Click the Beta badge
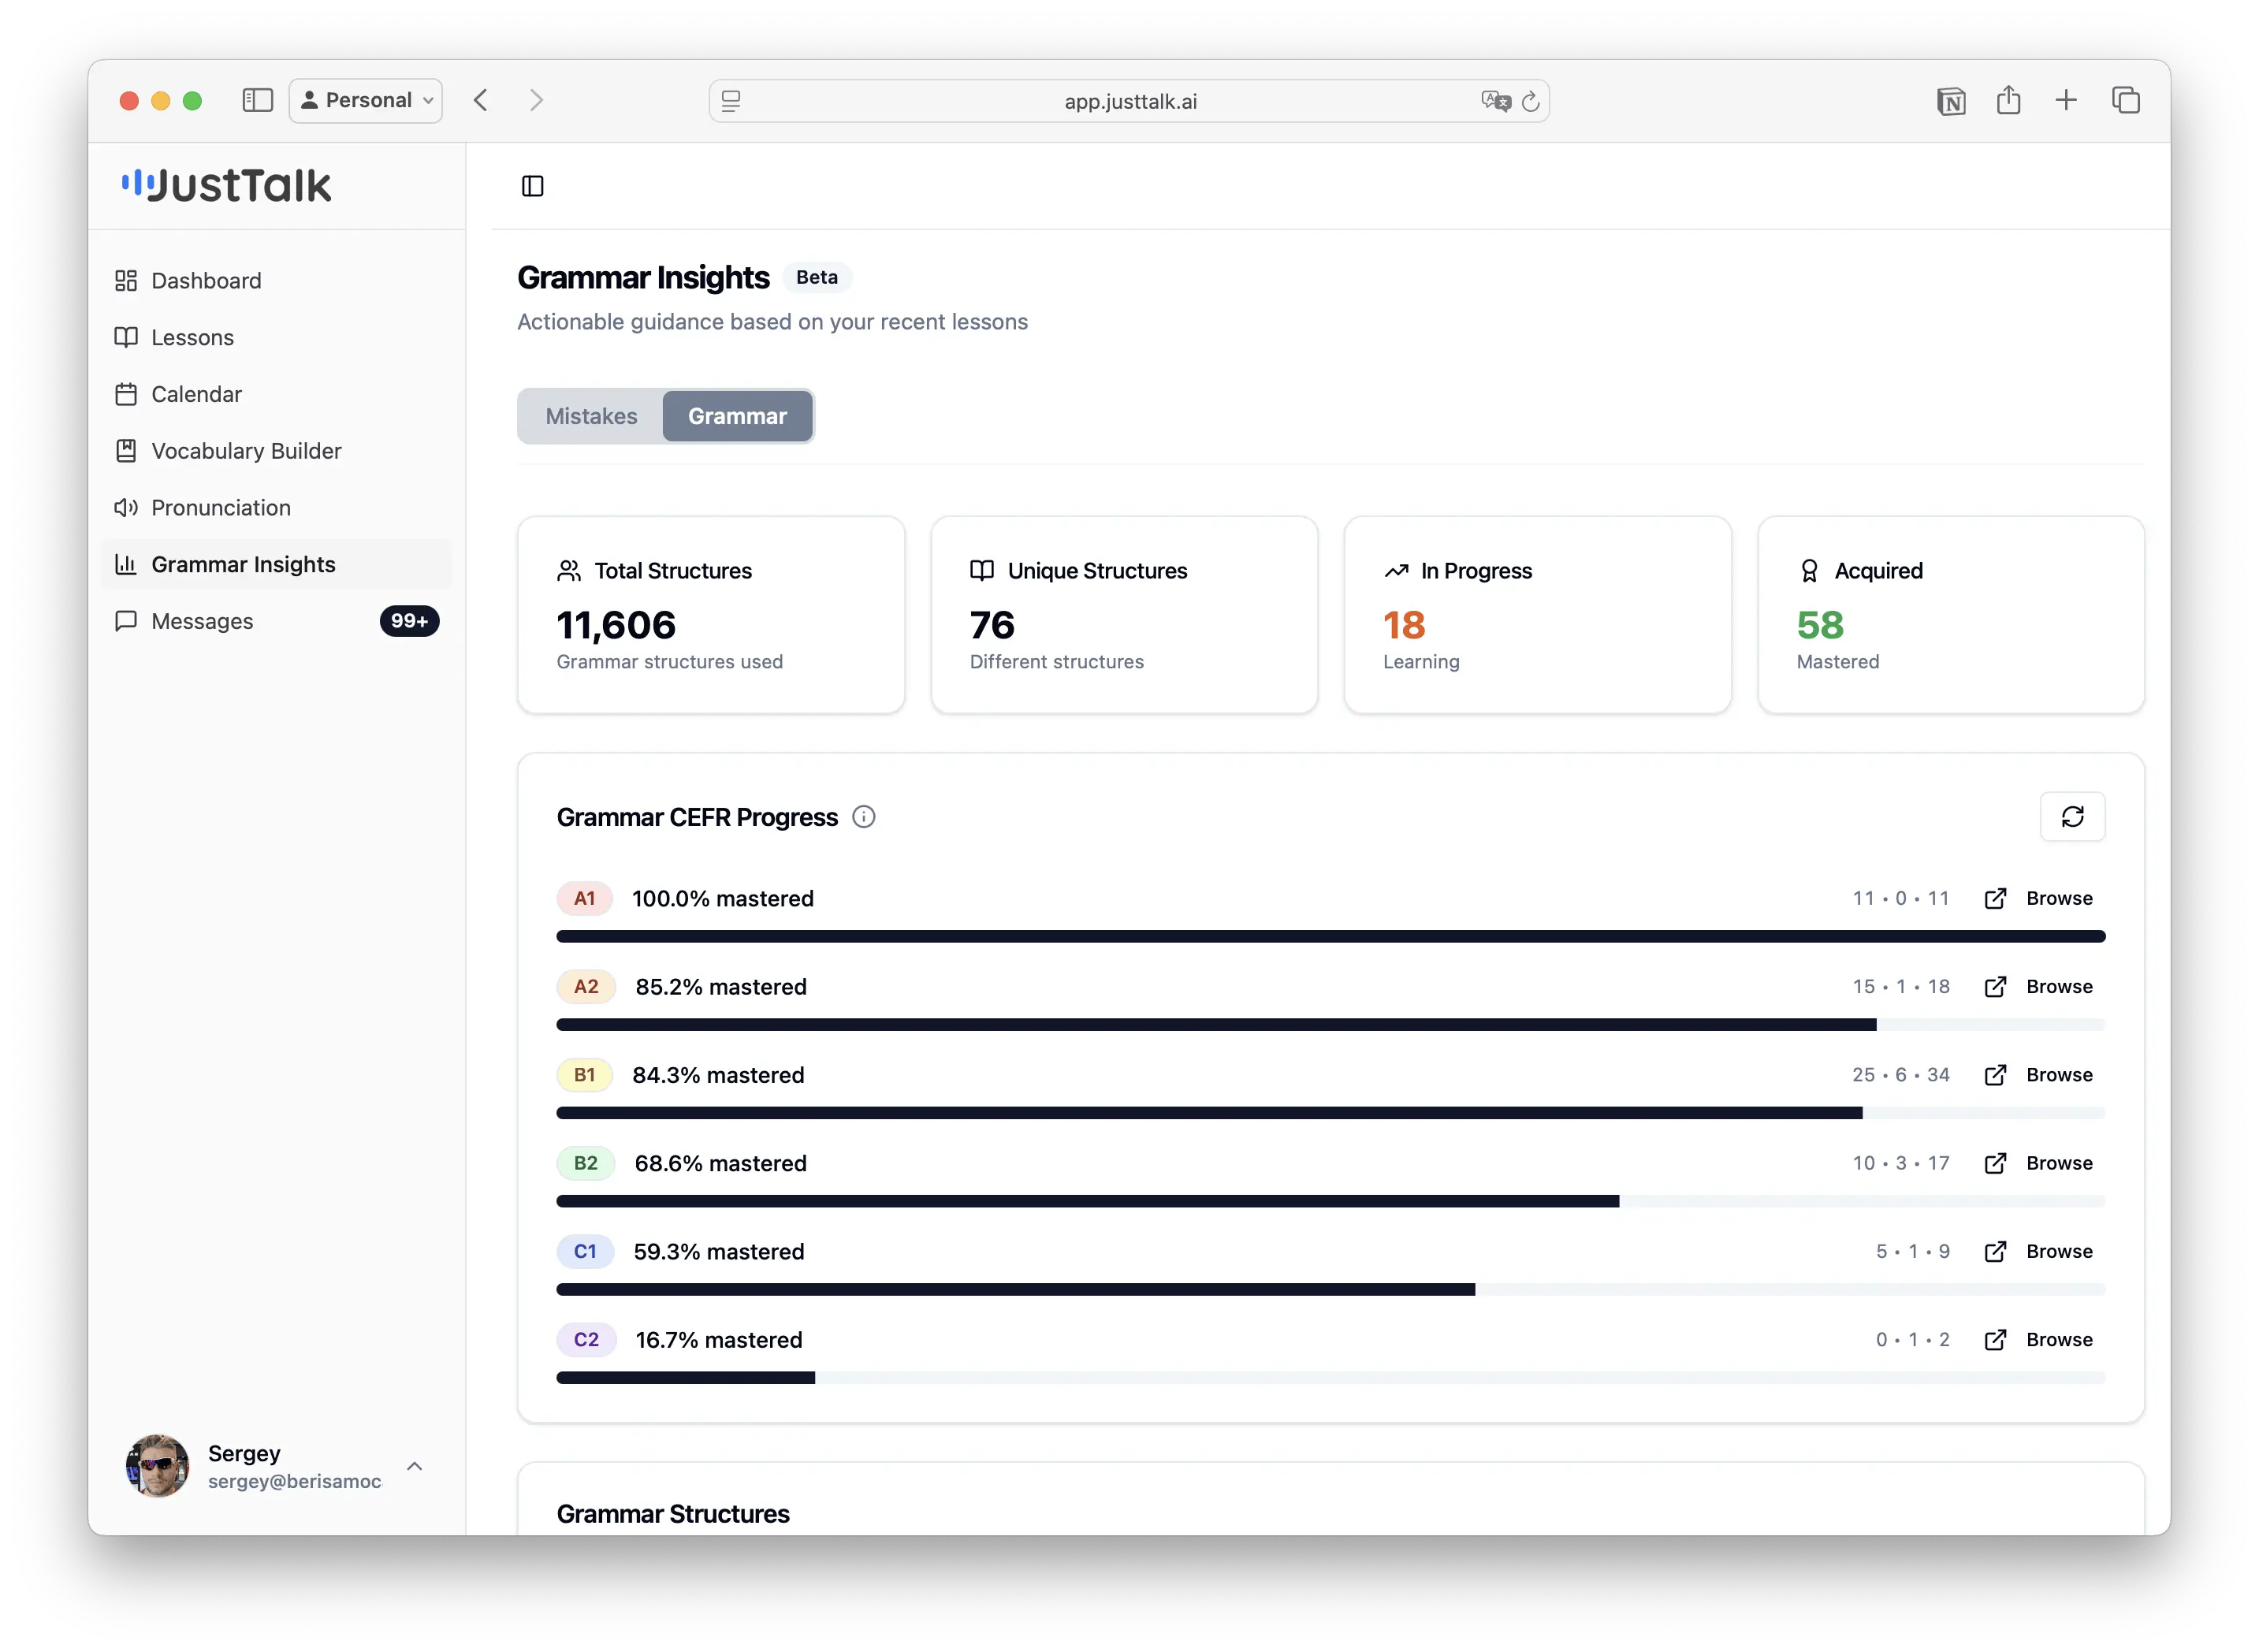 pos(817,277)
